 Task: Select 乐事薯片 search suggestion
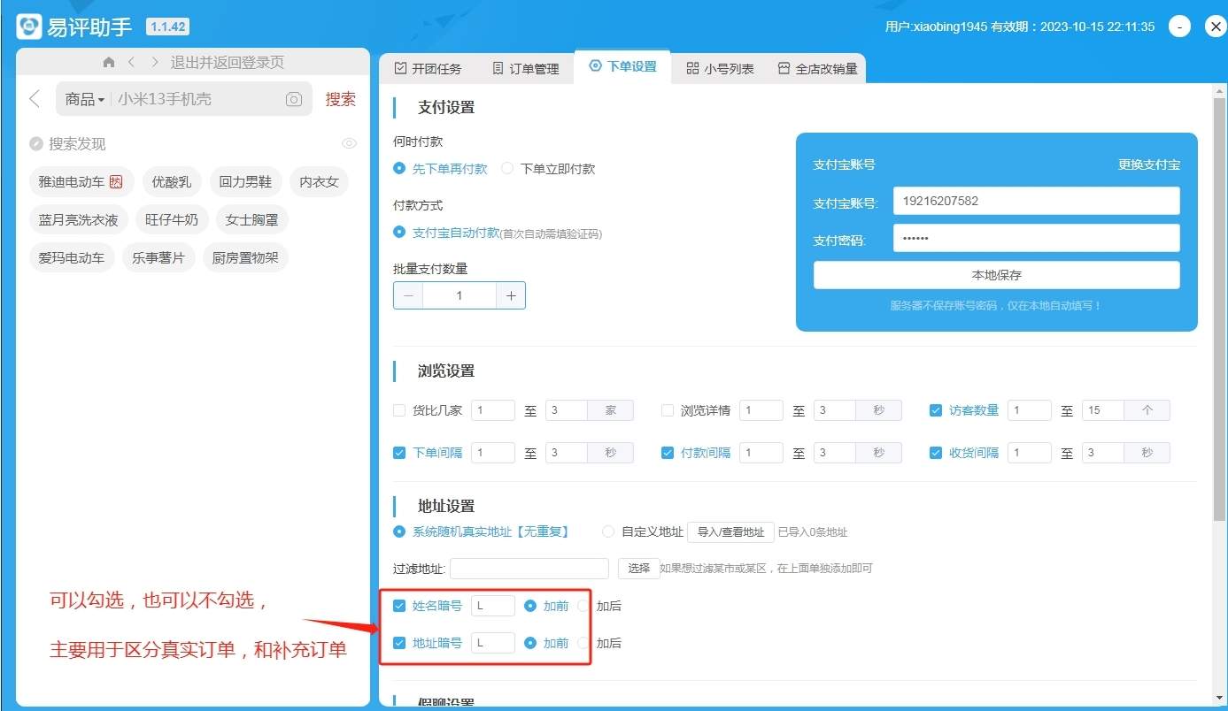158,257
